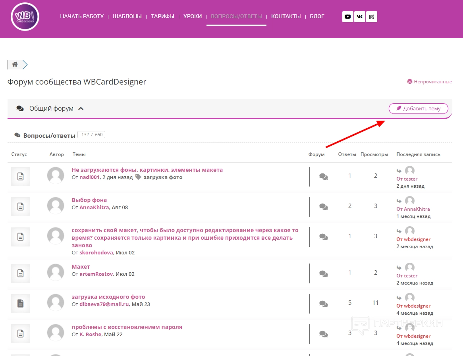463x356 pixels.
Task: Click speech bubbles icon in 'Макет' row
Action: [324, 273]
